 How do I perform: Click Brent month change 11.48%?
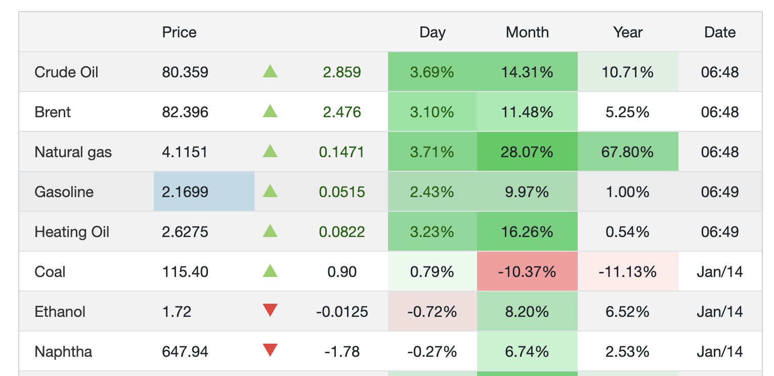point(527,112)
